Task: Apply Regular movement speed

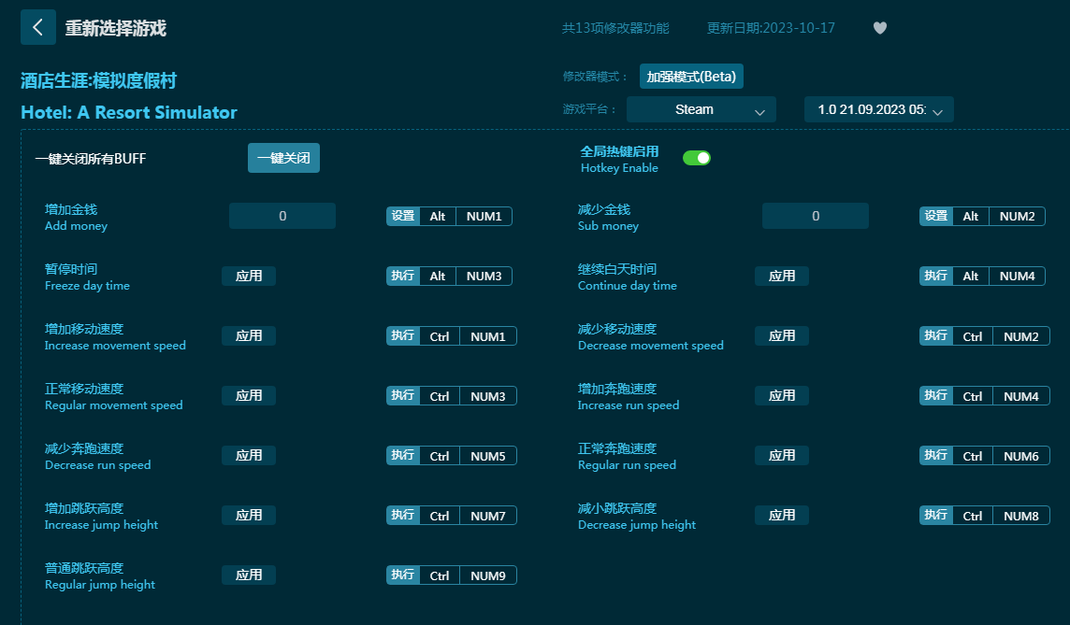Action: pyautogui.click(x=249, y=396)
